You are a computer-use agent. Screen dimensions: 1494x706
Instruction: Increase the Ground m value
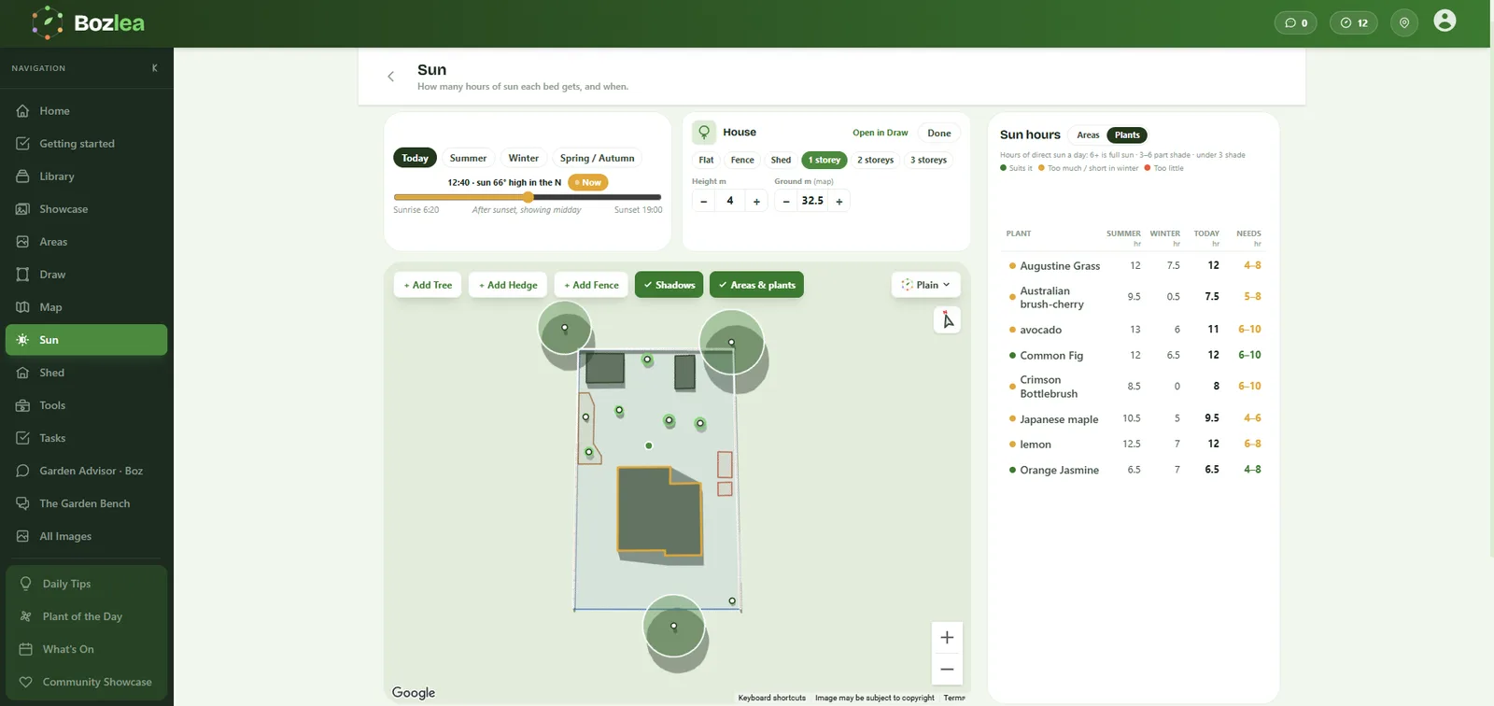point(839,201)
